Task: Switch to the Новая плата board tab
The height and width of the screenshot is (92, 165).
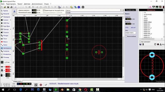Action: [x=17, y=81]
